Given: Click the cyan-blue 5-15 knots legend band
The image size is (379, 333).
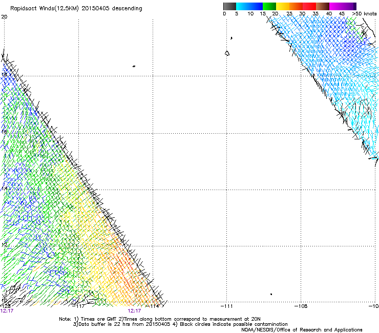Looking at the screenshot, I should tap(249, 6).
